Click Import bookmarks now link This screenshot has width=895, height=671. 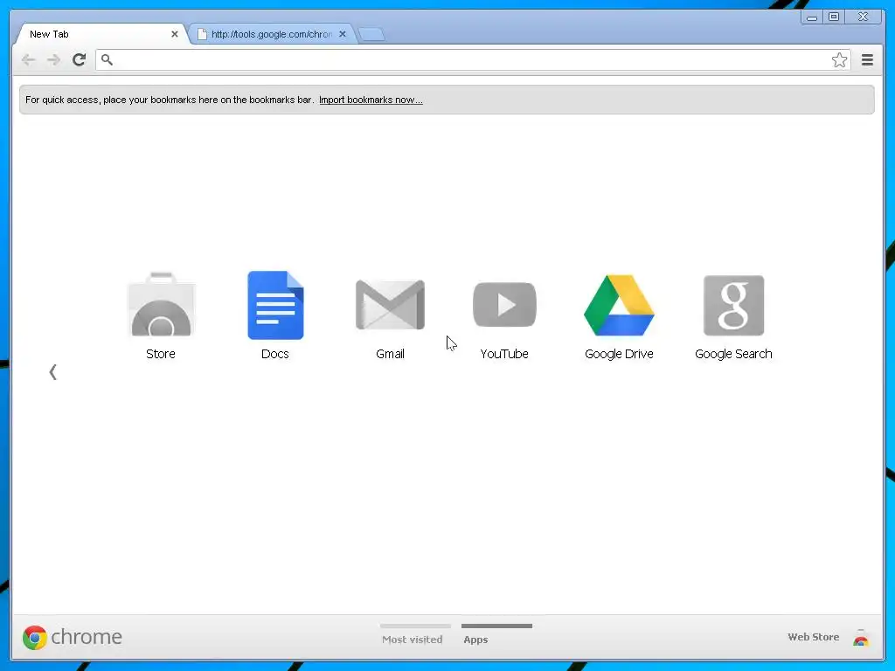(371, 100)
